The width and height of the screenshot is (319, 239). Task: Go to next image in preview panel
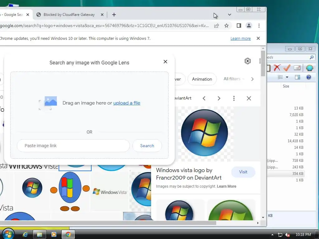click(x=219, y=98)
